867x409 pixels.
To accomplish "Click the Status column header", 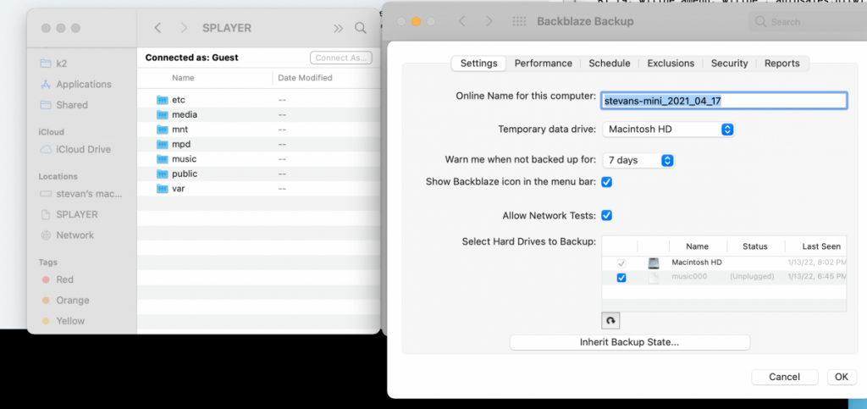I will [x=754, y=246].
